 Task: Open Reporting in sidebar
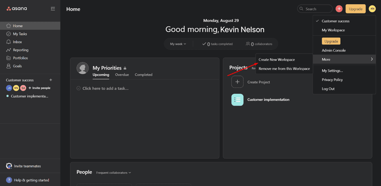click(30, 50)
